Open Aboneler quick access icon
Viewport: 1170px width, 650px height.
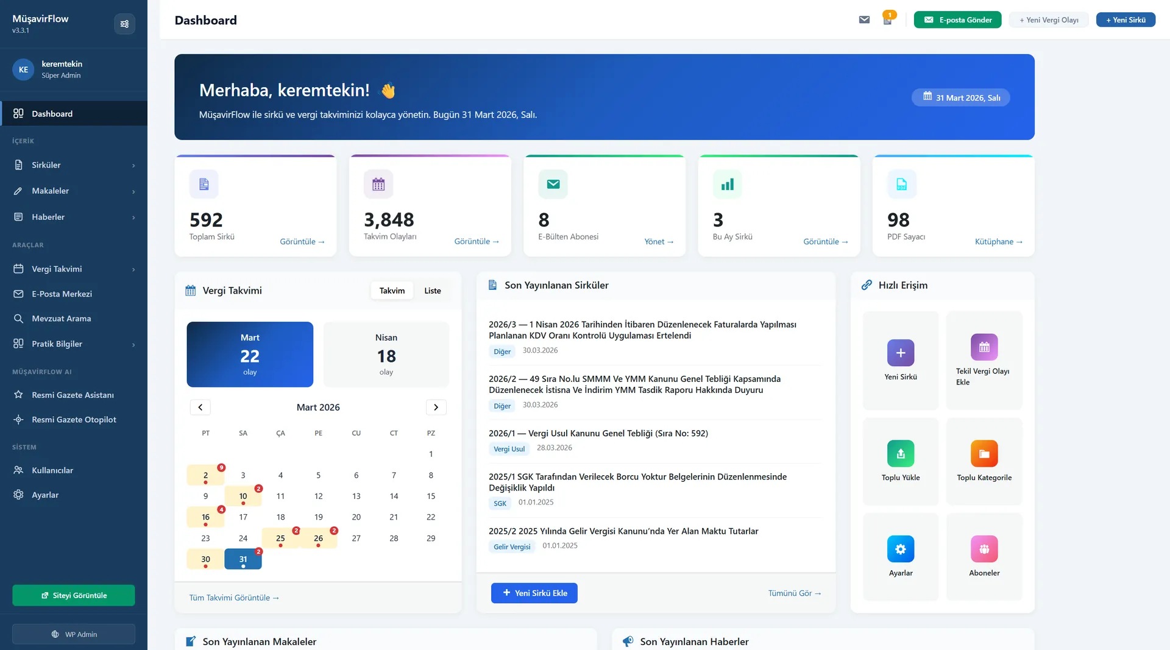click(984, 549)
